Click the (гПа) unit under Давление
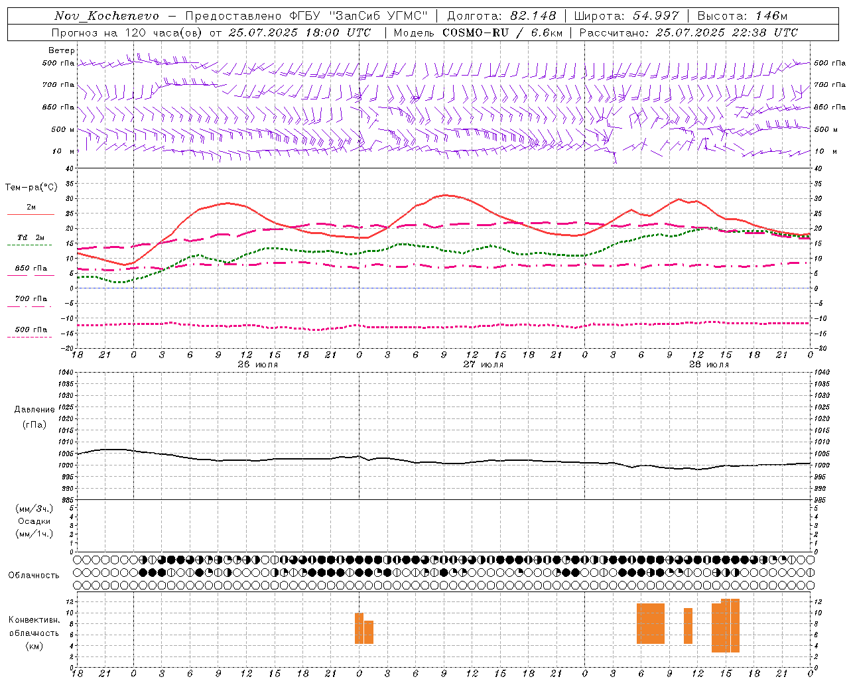The height and width of the screenshot is (679, 849). coord(34,424)
